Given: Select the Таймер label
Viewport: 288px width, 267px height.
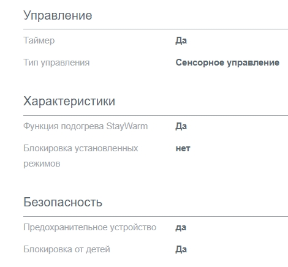Looking at the screenshot, I should click(x=39, y=40).
